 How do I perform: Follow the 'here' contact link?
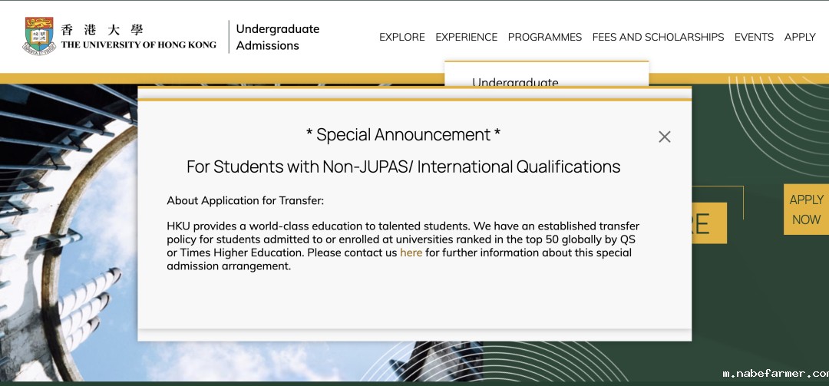pyautogui.click(x=411, y=252)
